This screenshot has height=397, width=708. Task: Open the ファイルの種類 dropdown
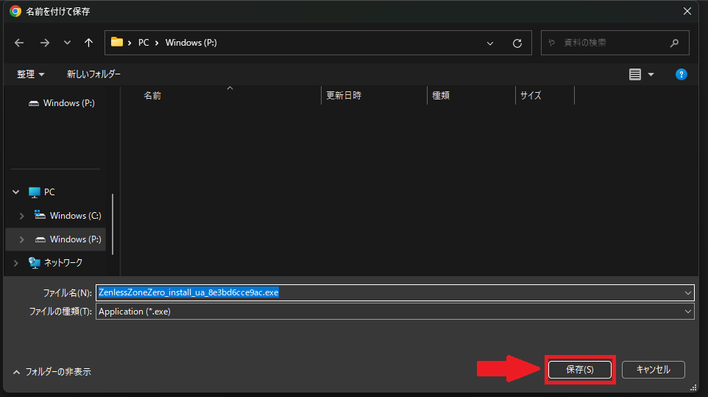(x=395, y=312)
